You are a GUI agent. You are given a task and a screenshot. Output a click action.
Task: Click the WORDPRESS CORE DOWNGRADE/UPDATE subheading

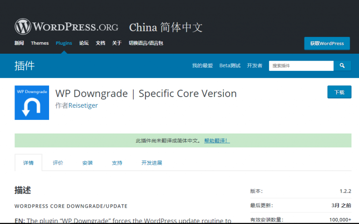click(71, 206)
